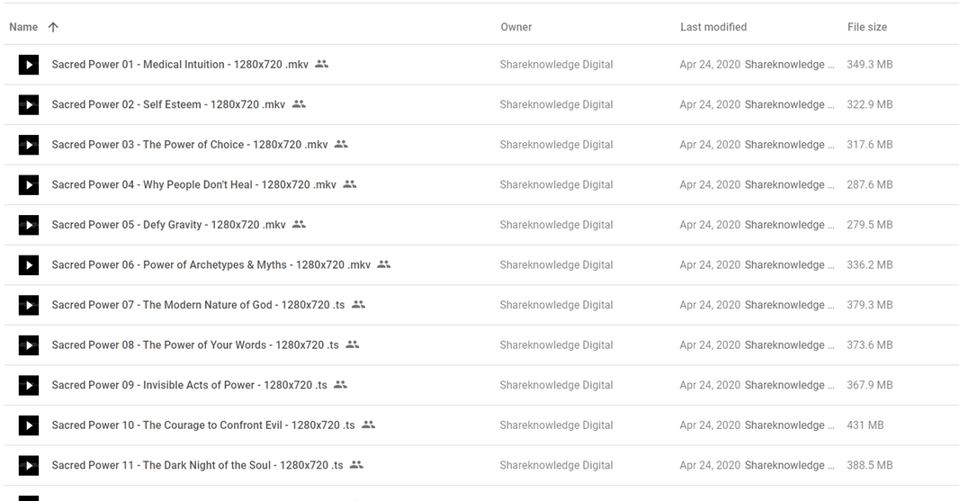
Task: Click the shared icon beside Modern Nature of God
Action: point(358,305)
